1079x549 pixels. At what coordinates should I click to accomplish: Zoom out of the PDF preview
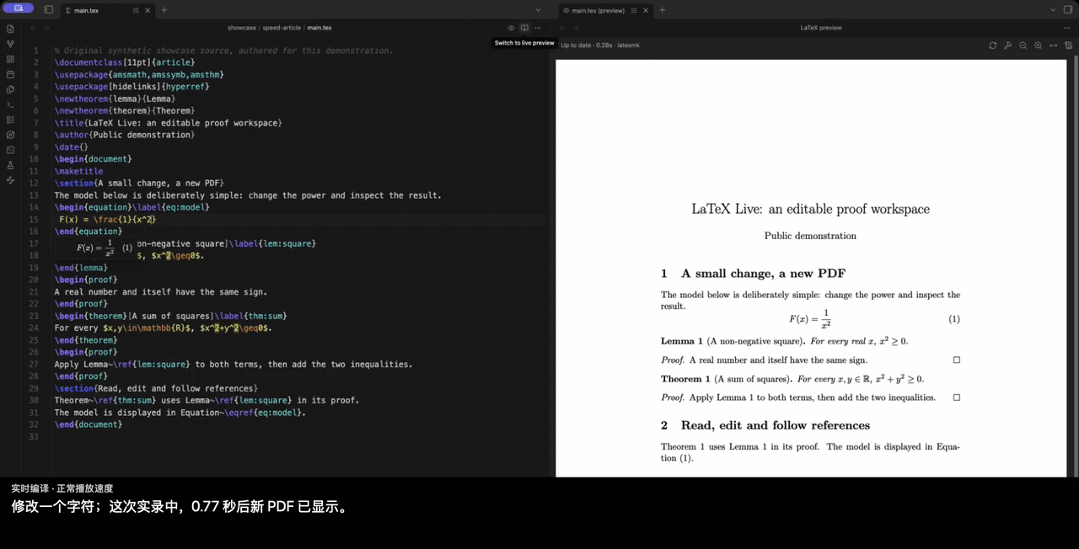pos(1023,45)
